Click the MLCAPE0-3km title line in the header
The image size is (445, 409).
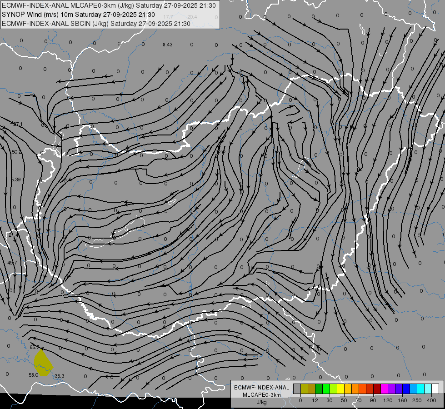[109, 5]
